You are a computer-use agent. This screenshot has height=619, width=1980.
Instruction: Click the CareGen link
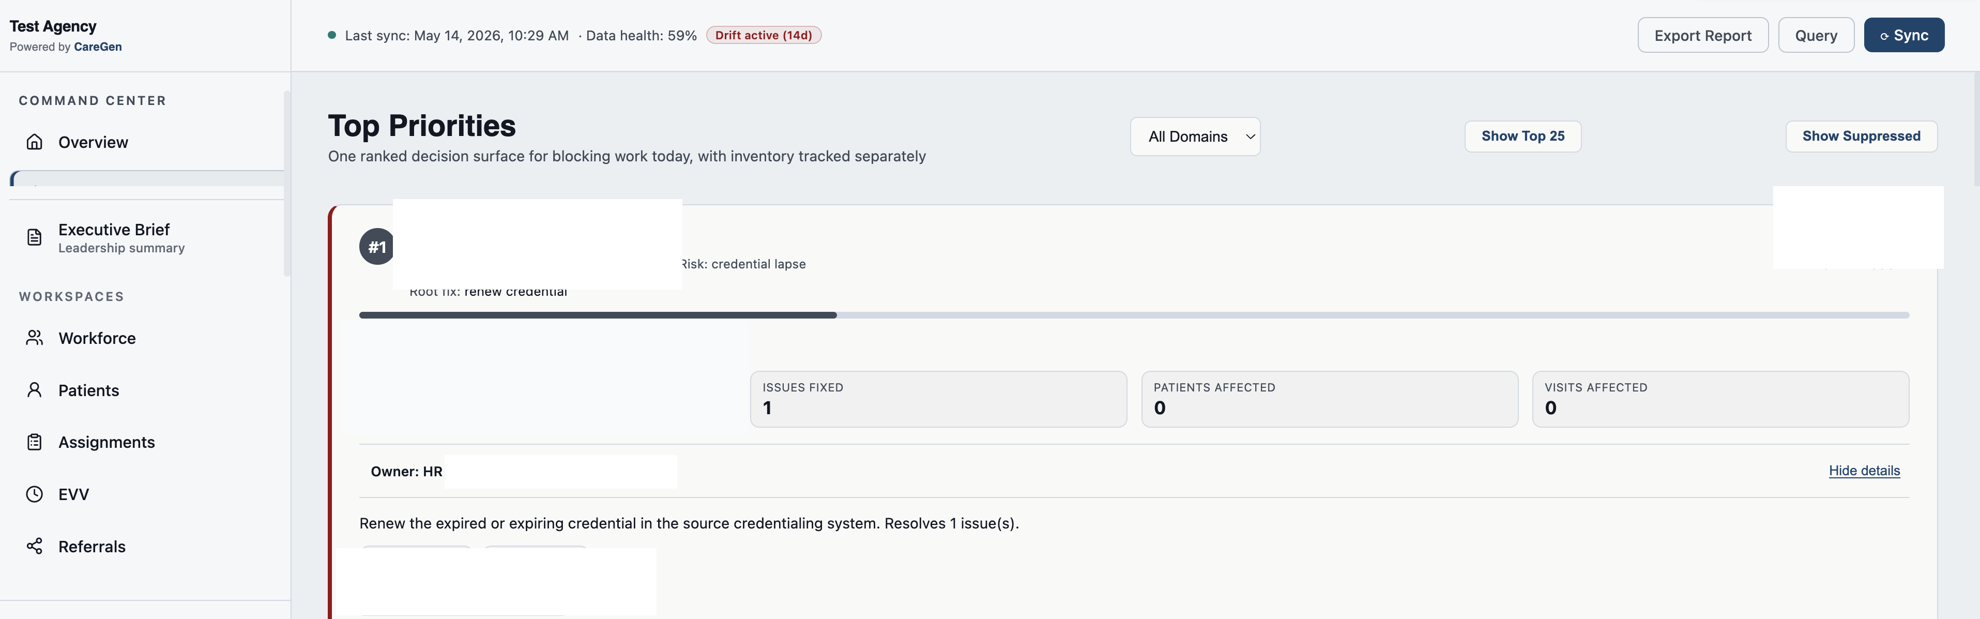98,47
